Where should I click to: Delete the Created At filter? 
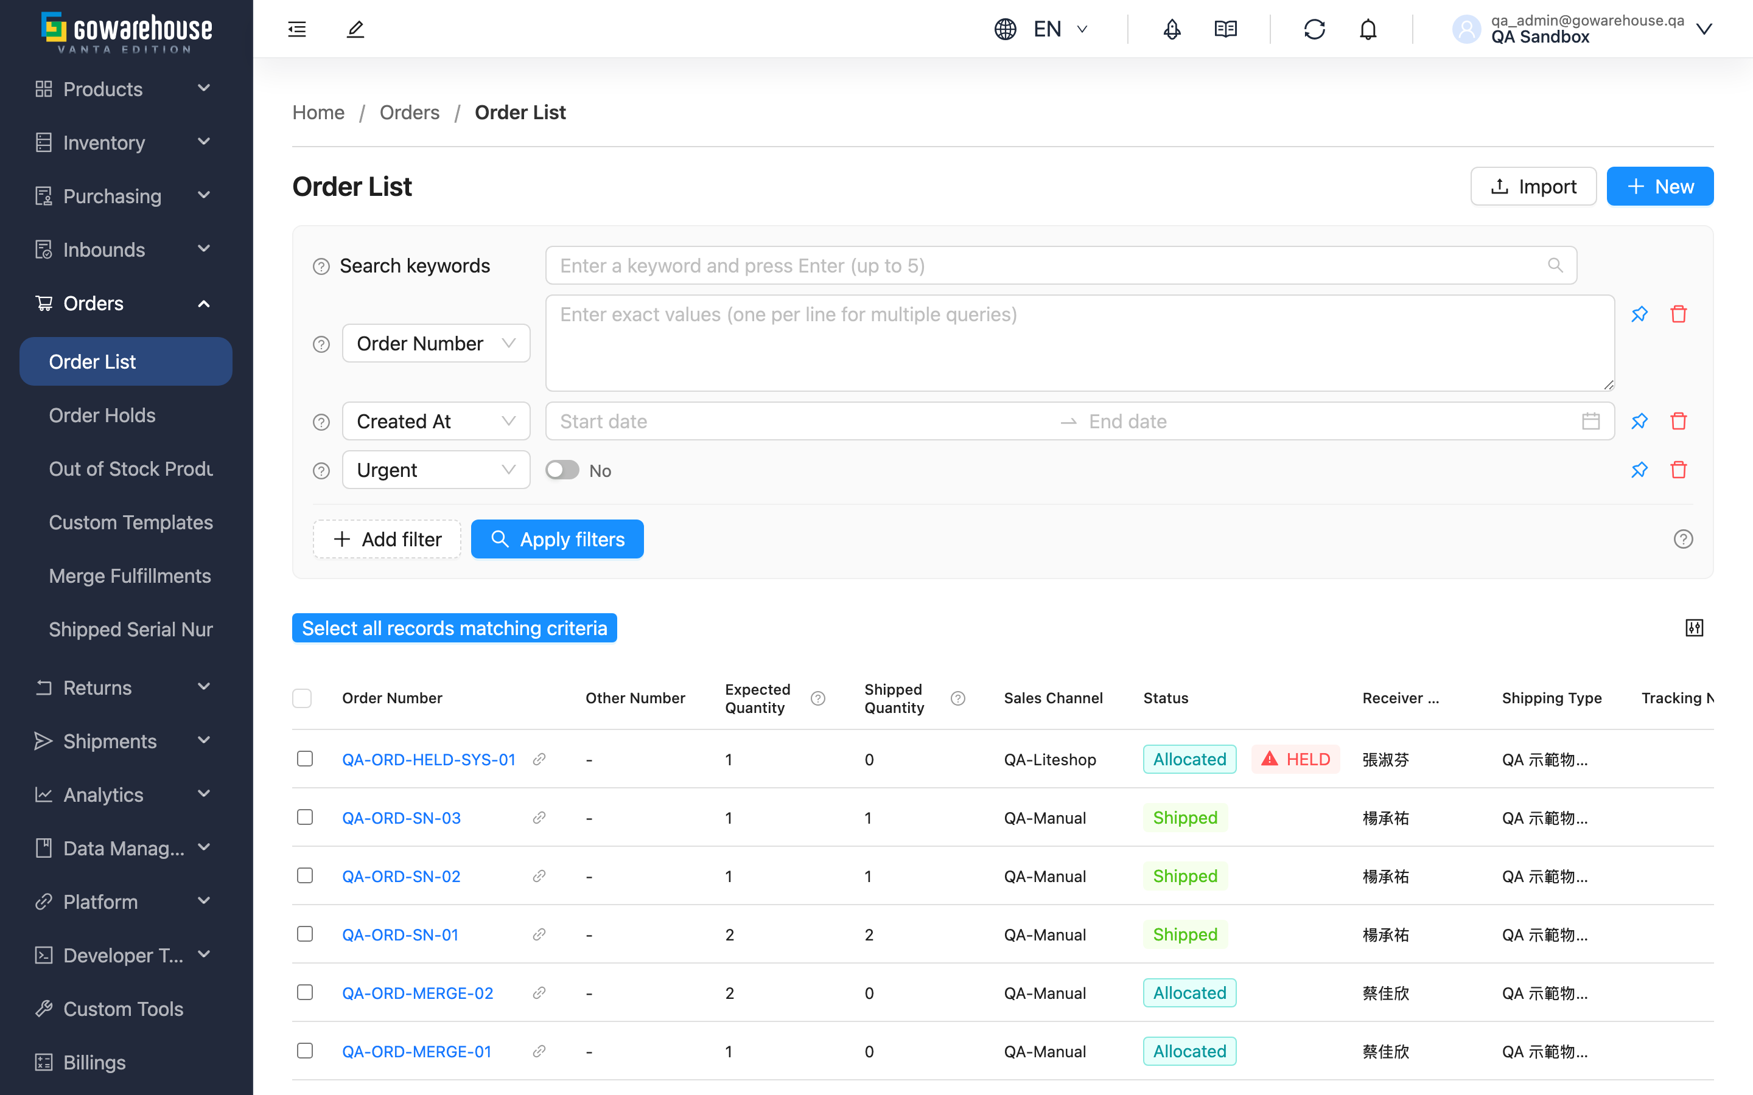(1678, 421)
